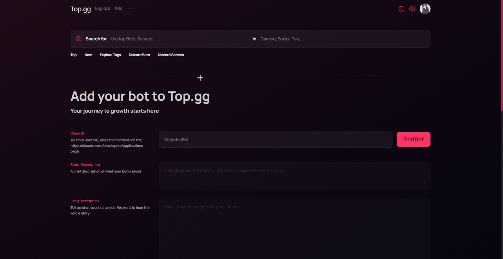The height and width of the screenshot is (259, 503).
Task: Click the 'Client ID' label
Action: click(x=77, y=133)
